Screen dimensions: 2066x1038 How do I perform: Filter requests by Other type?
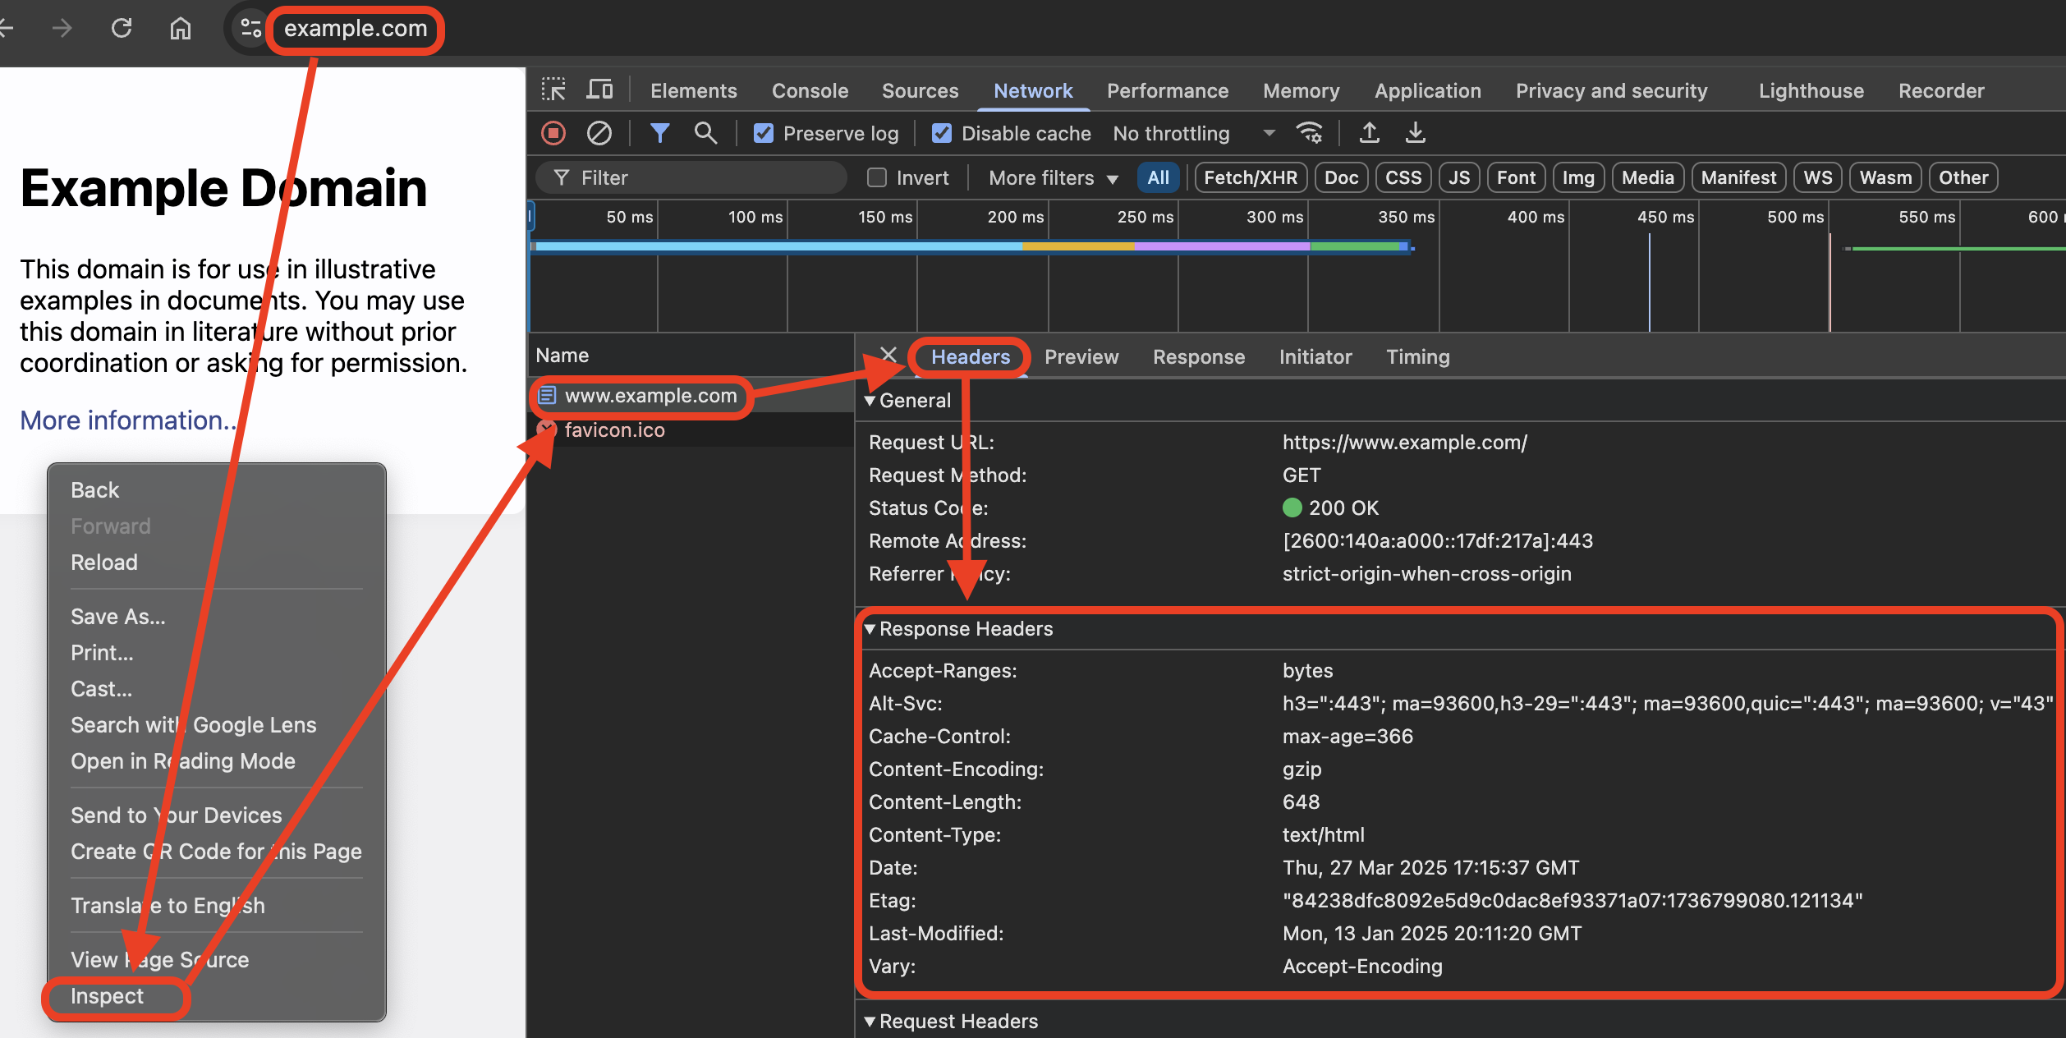1963,177
